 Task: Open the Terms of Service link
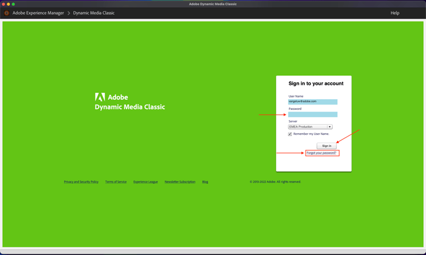coord(116,182)
